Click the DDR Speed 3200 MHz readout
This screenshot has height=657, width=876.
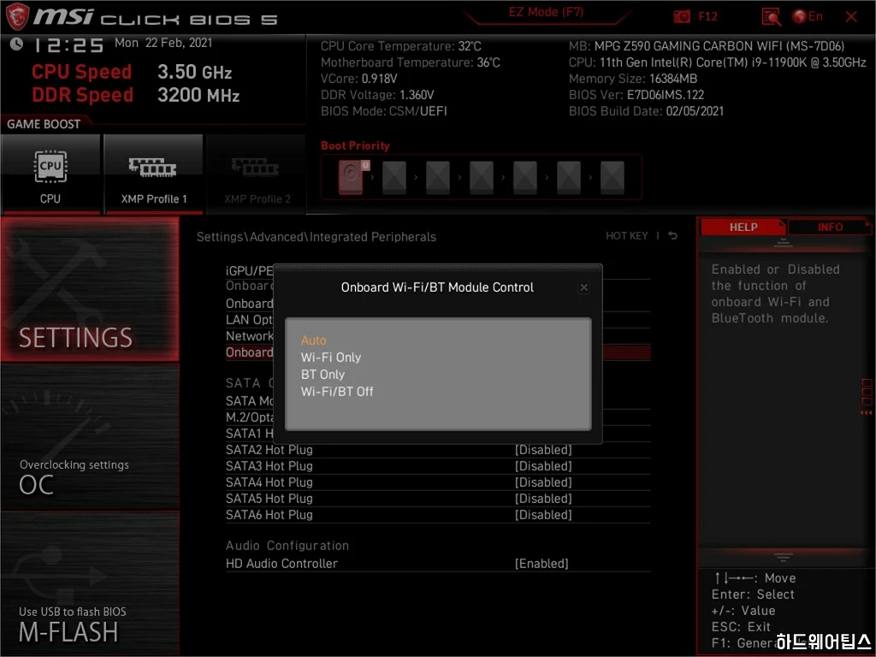136,95
